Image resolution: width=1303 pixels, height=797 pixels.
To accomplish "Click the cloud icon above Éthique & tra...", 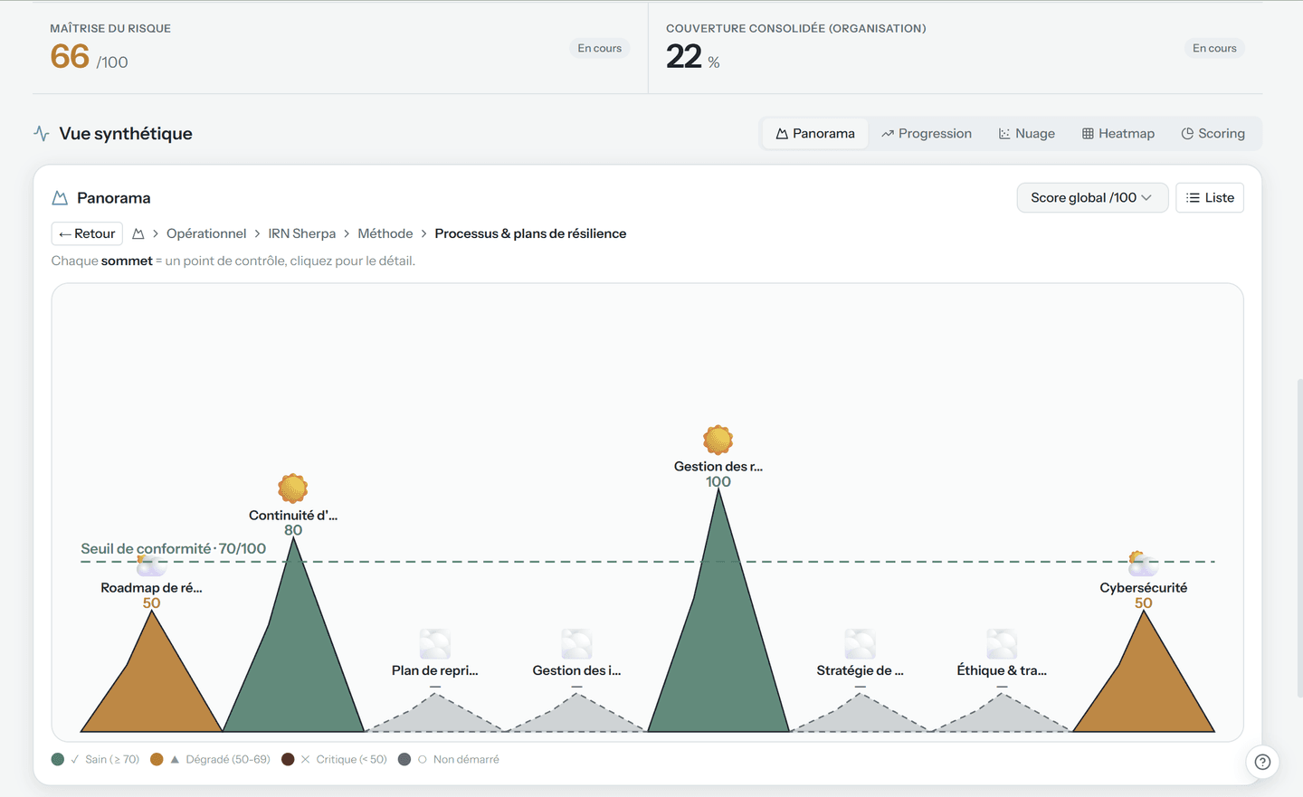I will pyautogui.click(x=1002, y=644).
